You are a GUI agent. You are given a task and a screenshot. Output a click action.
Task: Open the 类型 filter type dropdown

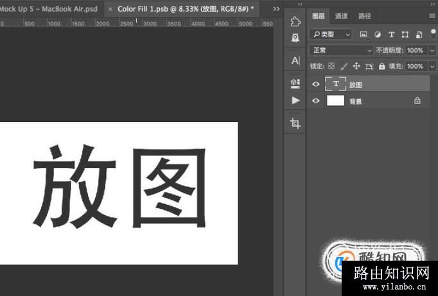pyautogui.click(x=331, y=34)
